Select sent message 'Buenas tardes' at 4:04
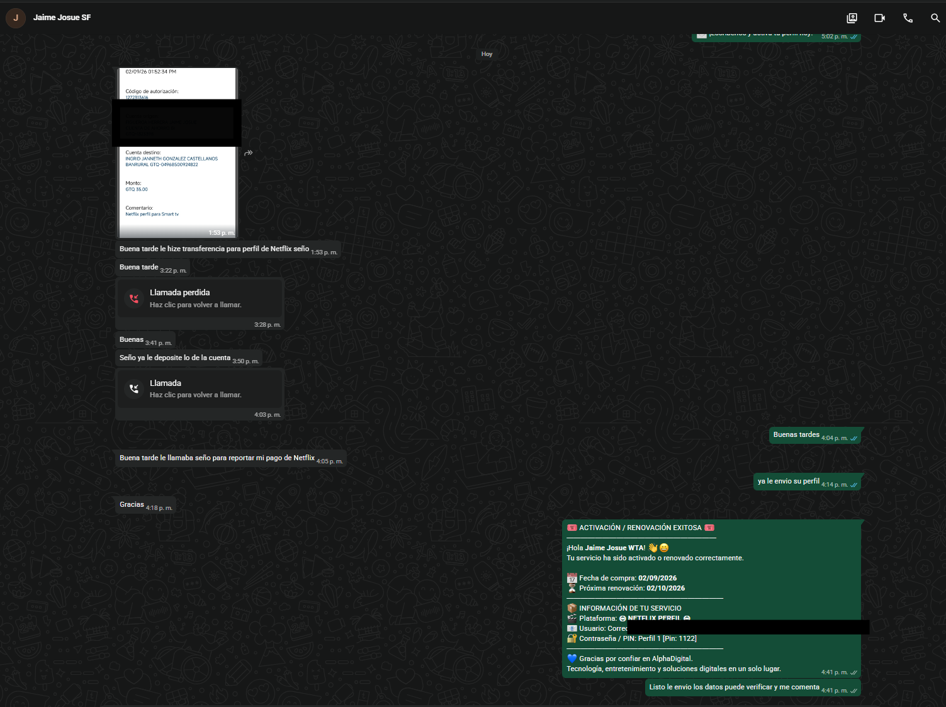 coord(814,435)
